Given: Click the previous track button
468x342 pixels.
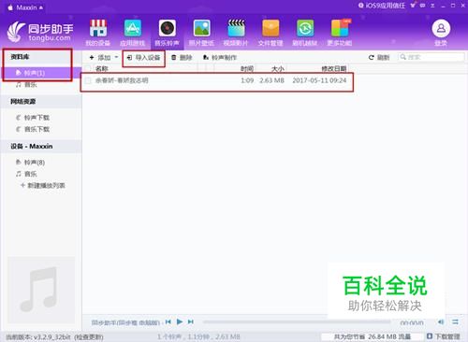Looking at the screenshot, I should coord(168,321).
